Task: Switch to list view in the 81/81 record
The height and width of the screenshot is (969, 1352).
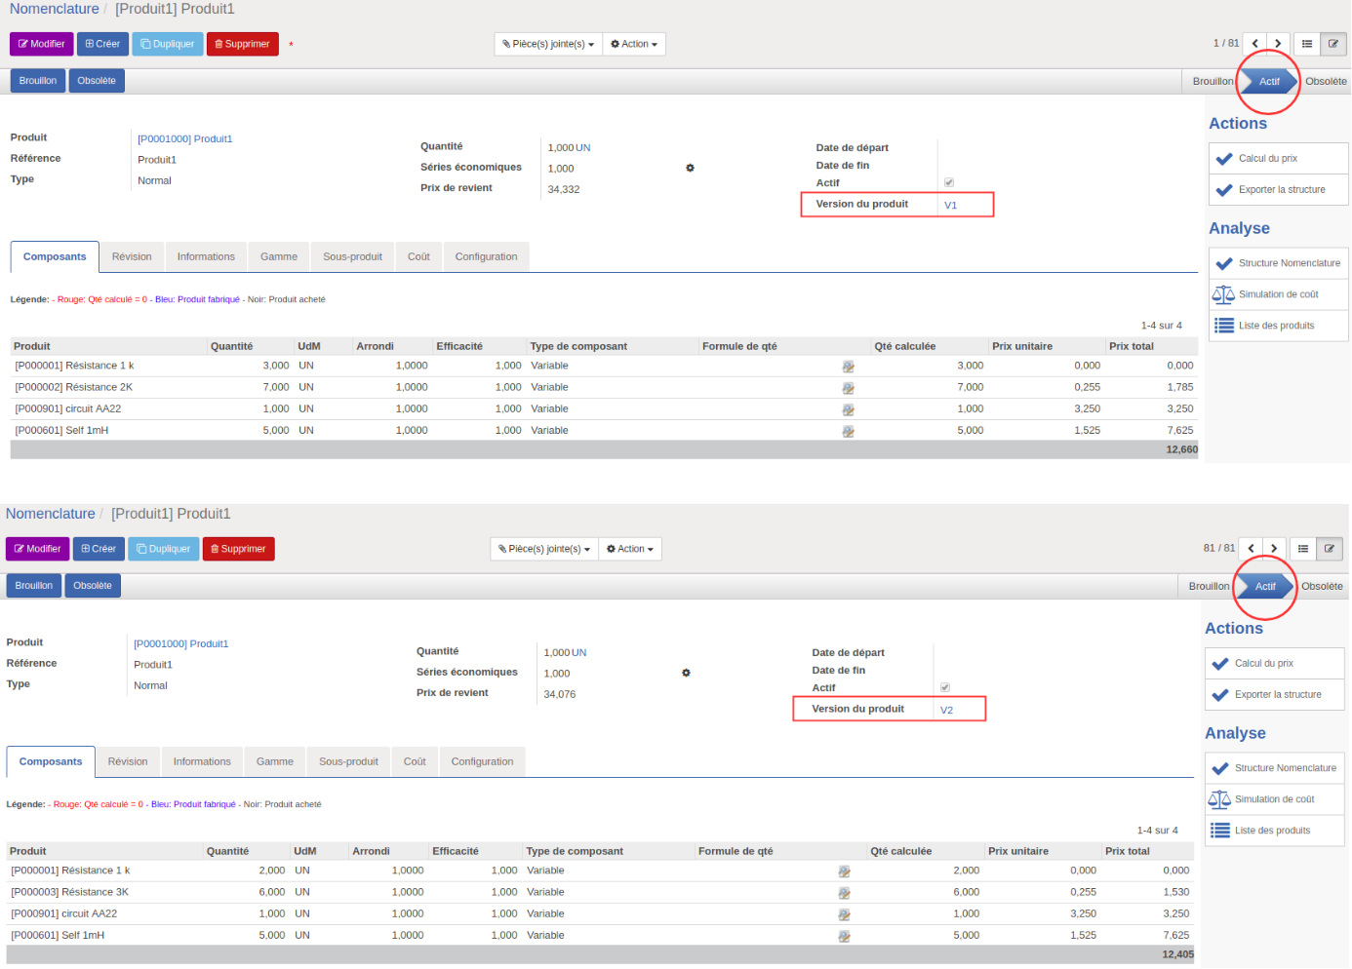Action: (1303, 549)
